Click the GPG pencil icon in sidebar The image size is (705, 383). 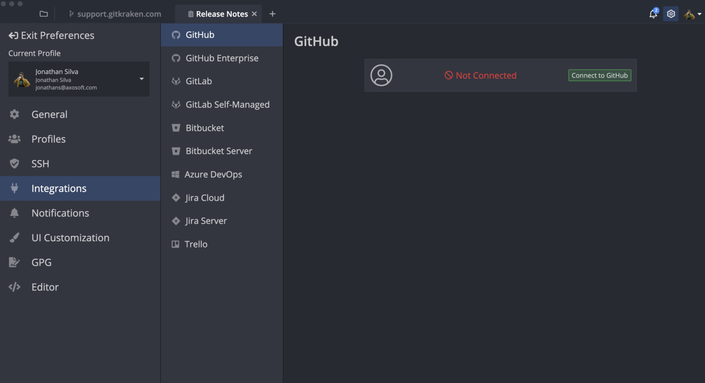(14, 262)
